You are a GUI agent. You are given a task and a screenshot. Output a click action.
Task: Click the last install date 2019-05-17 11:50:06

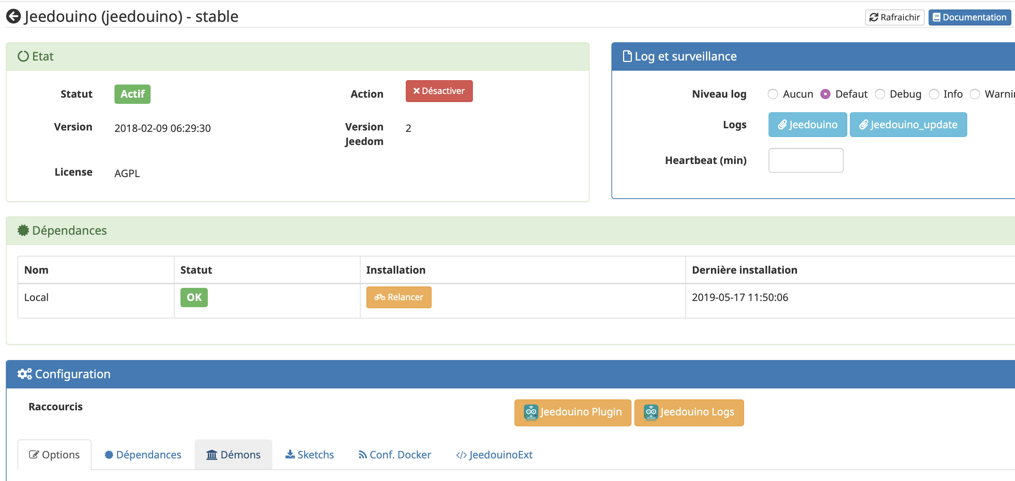tap(740, 297)
